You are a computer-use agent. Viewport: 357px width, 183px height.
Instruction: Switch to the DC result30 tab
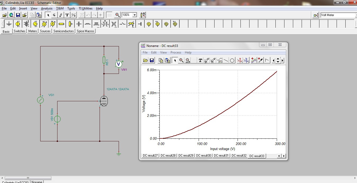(203, 156)
